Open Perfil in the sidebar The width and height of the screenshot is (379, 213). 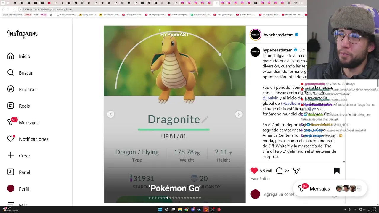pos(18,189)
